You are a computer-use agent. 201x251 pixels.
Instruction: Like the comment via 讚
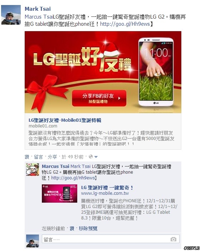pyautogui.click(x=72, y=228)
